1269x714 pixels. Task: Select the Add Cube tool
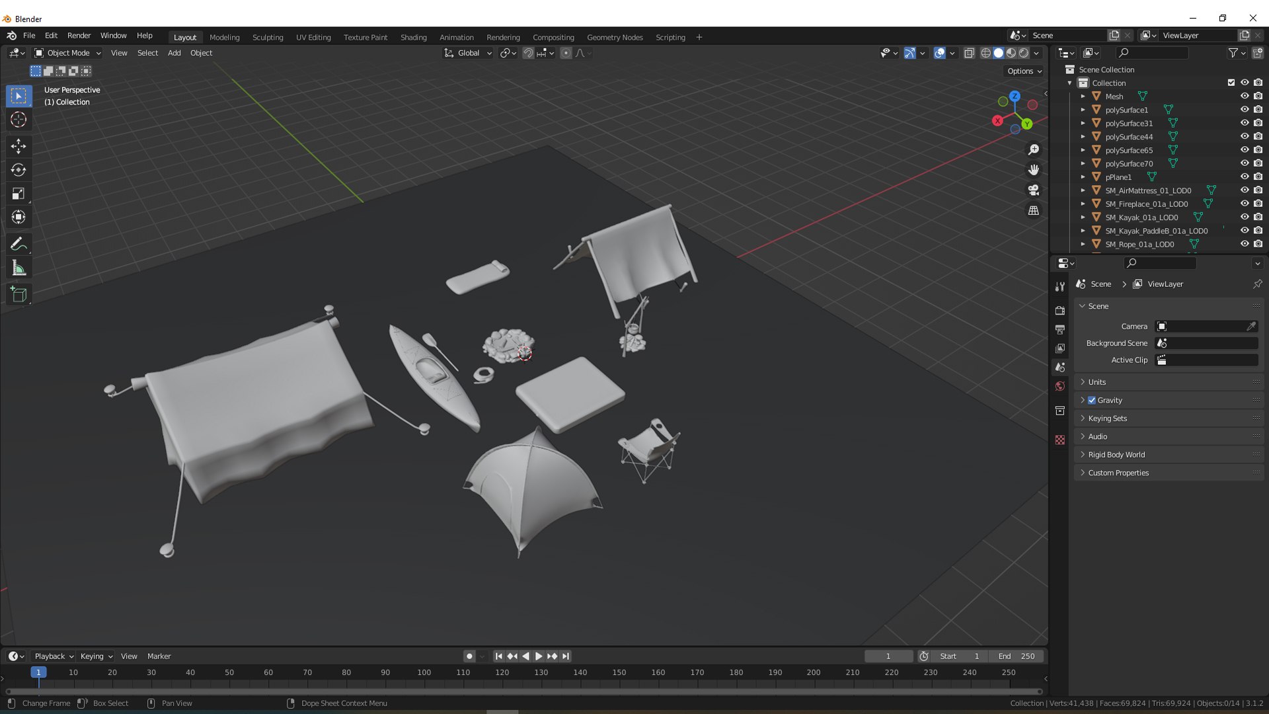[19, 294]
